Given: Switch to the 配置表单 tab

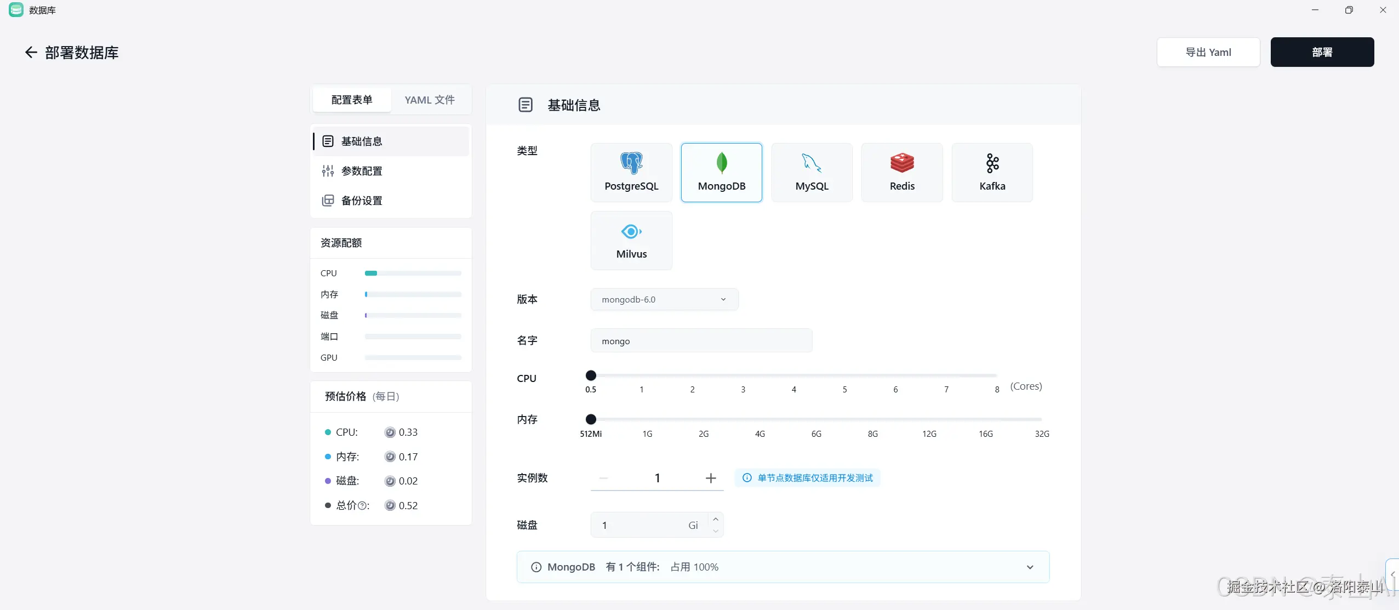Looking at the screenshot, I should tap(351, 100).
